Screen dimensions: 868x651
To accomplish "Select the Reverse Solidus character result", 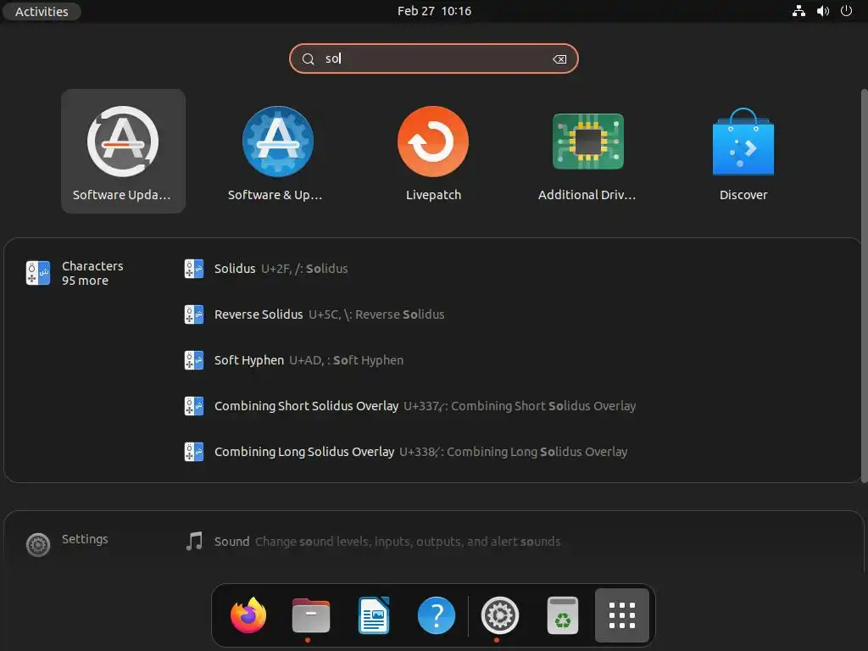I will [314, 314].
